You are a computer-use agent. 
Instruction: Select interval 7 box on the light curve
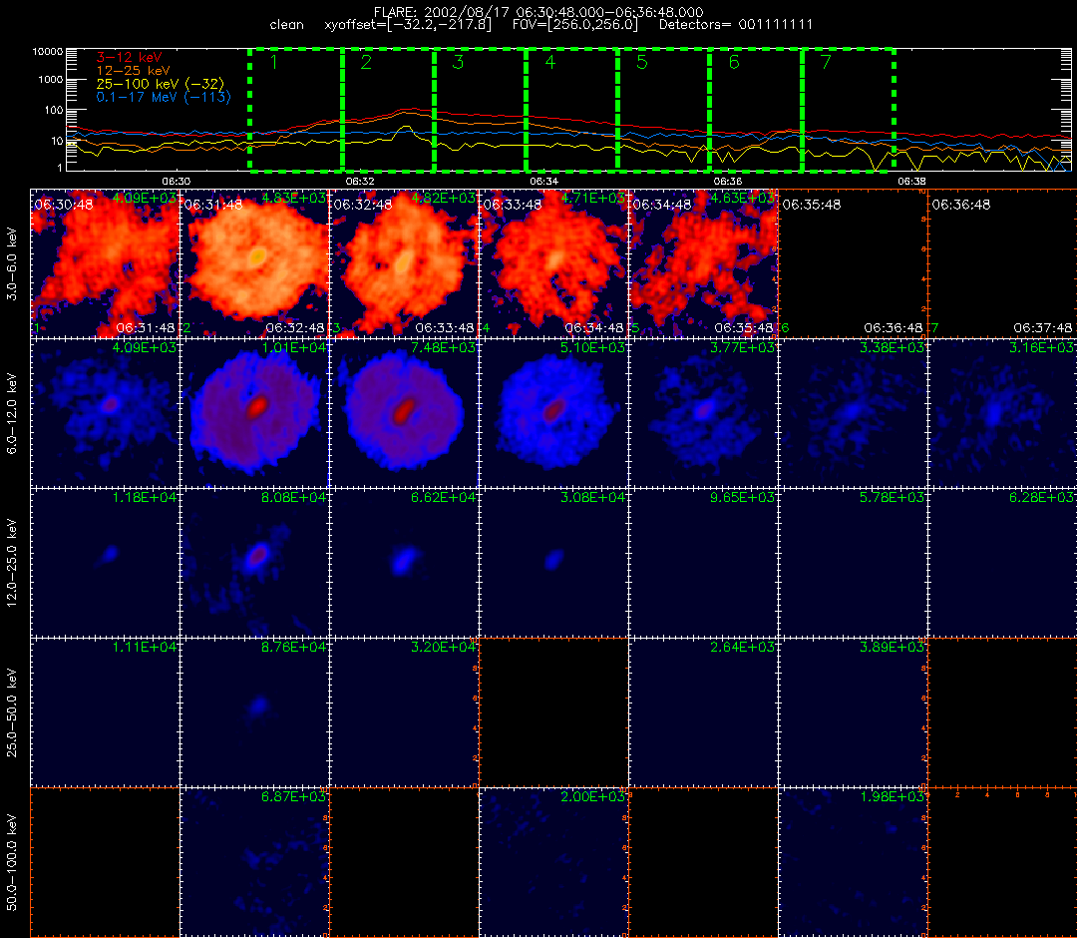pos(849,109)
